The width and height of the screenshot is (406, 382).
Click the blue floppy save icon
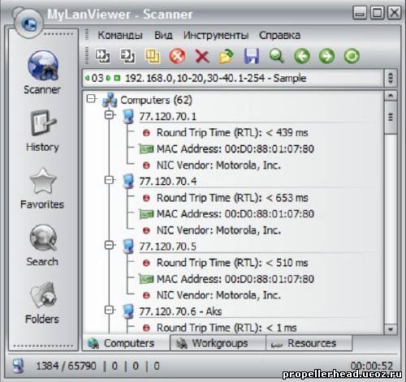click(x=252, y=56)
